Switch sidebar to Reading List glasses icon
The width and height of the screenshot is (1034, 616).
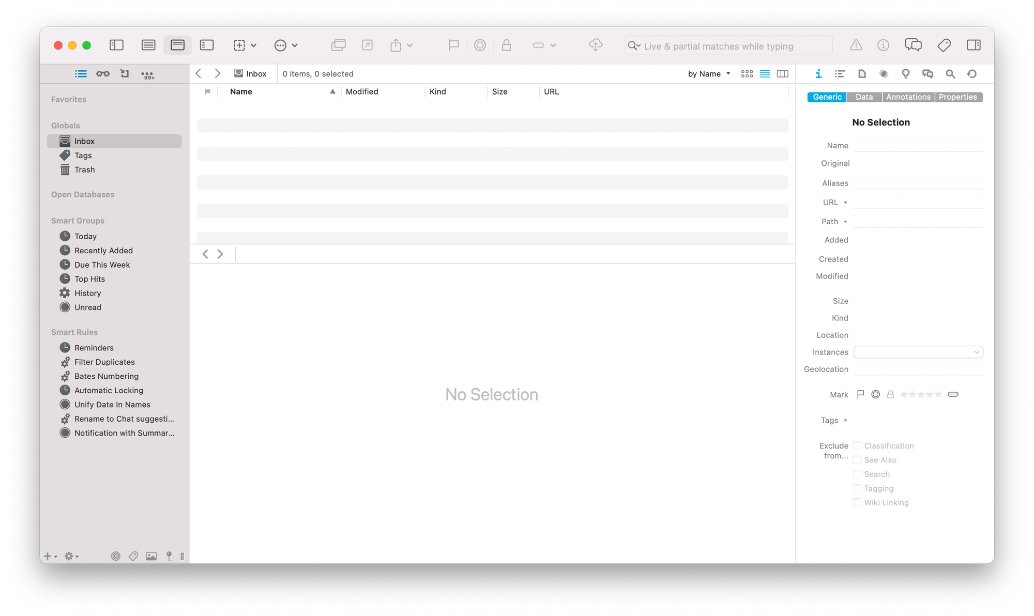(103, 74)
